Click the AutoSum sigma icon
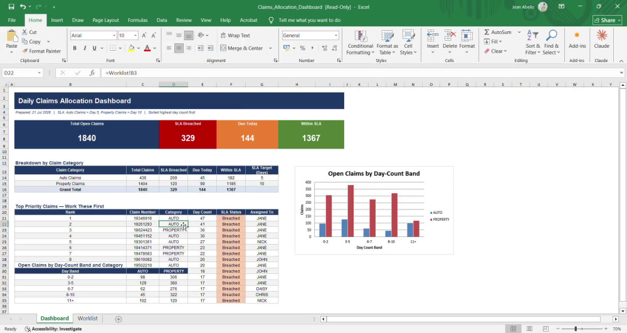 point(487,32)
